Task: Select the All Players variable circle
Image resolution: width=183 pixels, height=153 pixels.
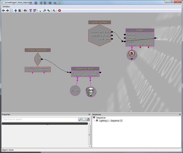Action: point(75,91)
